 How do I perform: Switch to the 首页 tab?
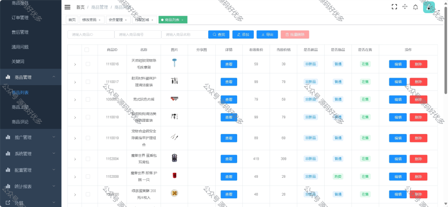point(72,20)
